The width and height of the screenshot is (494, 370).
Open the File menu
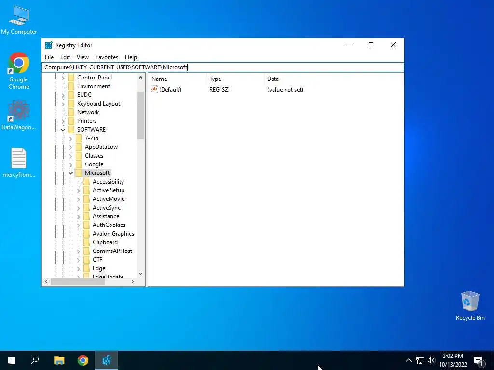pyautogui.click(x=49, y=57)
